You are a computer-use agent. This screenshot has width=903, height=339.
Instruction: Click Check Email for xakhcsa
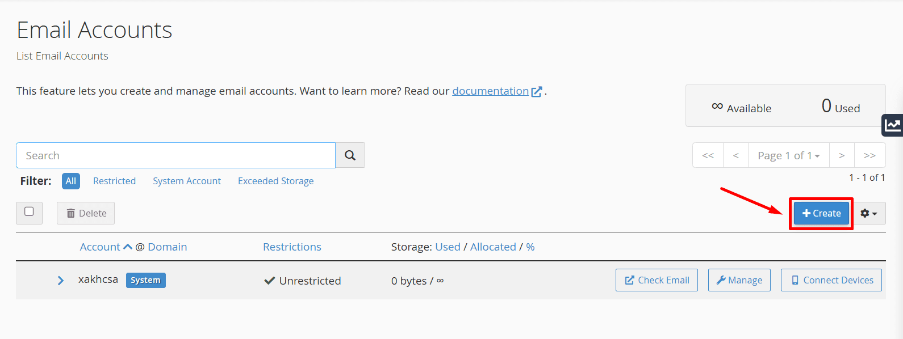tap(657, 280)
